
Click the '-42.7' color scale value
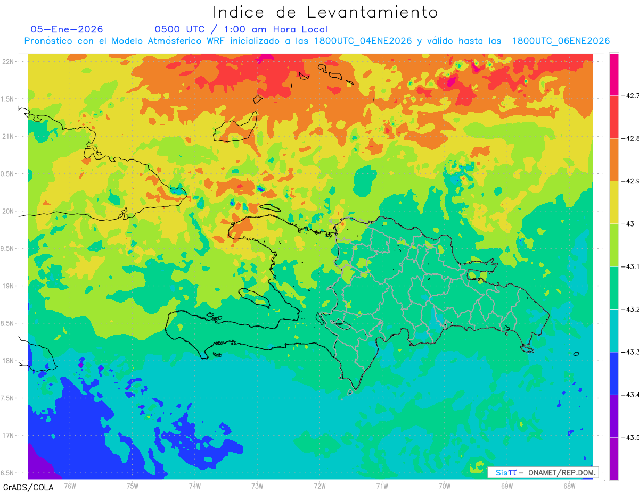(x=630, y=96)
